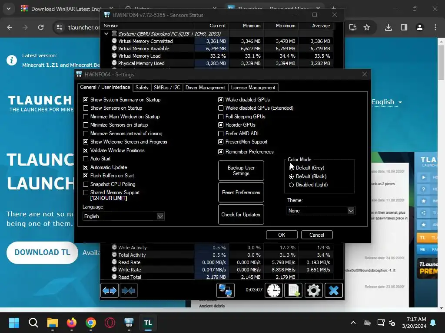Image resolution: width=445 pixels, height=333 pixels.
Task: Confirm settings with OK
Action: [282, 235]
